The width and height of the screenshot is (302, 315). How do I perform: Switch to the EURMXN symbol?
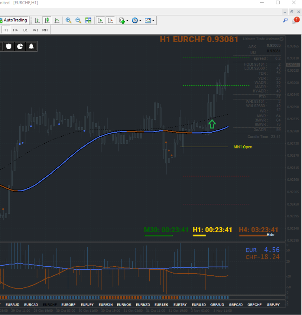point(106,304)
